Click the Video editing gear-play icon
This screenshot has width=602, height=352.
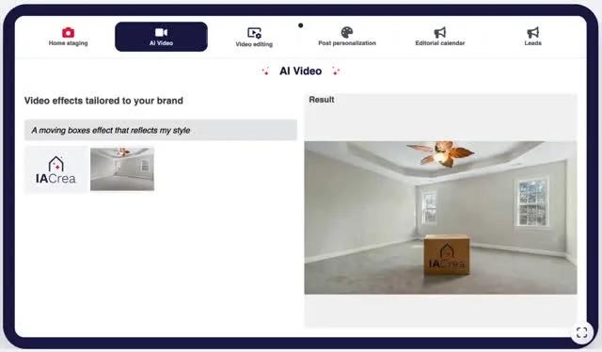click(x=254, y=33)
